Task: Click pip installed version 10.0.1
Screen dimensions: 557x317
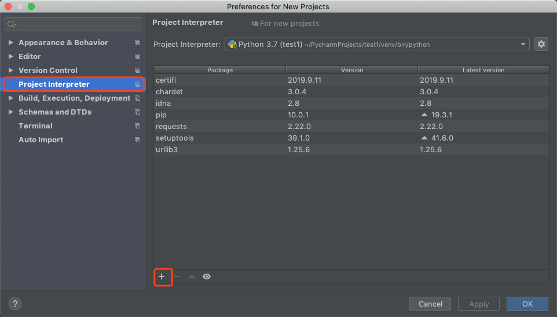Action: point(298,115)
